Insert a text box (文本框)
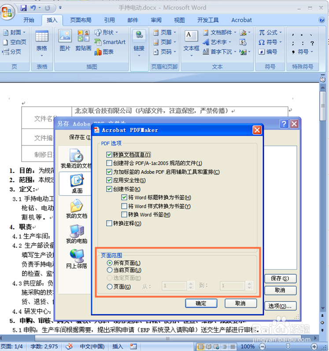329x351 pixels. click(x=191, y=44)
